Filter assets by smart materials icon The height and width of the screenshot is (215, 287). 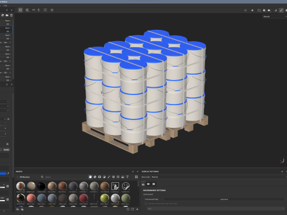tap(95, 177)
